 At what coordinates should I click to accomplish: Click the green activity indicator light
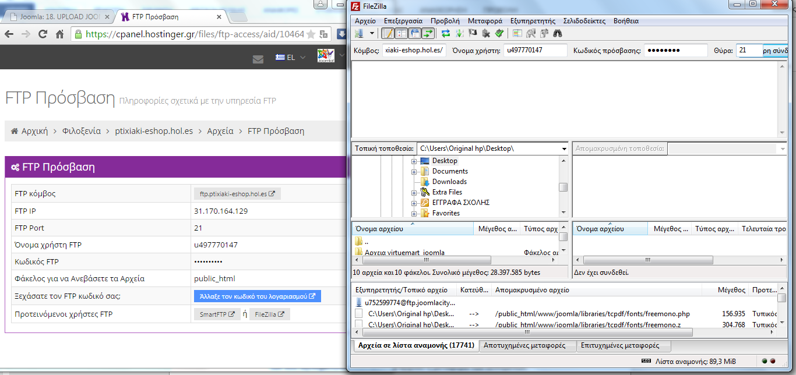[x=764, y=361]
